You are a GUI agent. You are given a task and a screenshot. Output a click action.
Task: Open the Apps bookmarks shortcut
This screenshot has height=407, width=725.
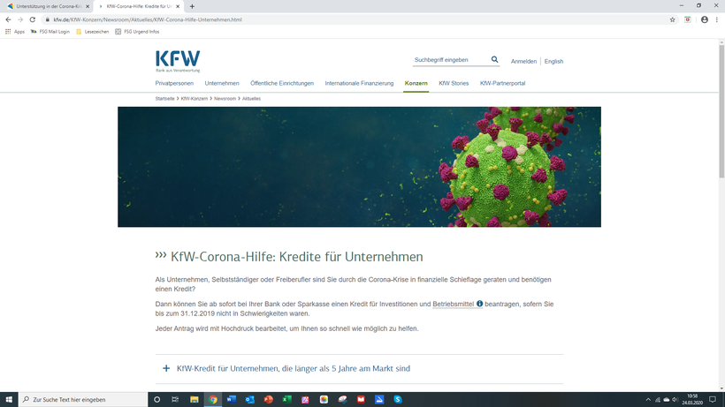[15, 32]
